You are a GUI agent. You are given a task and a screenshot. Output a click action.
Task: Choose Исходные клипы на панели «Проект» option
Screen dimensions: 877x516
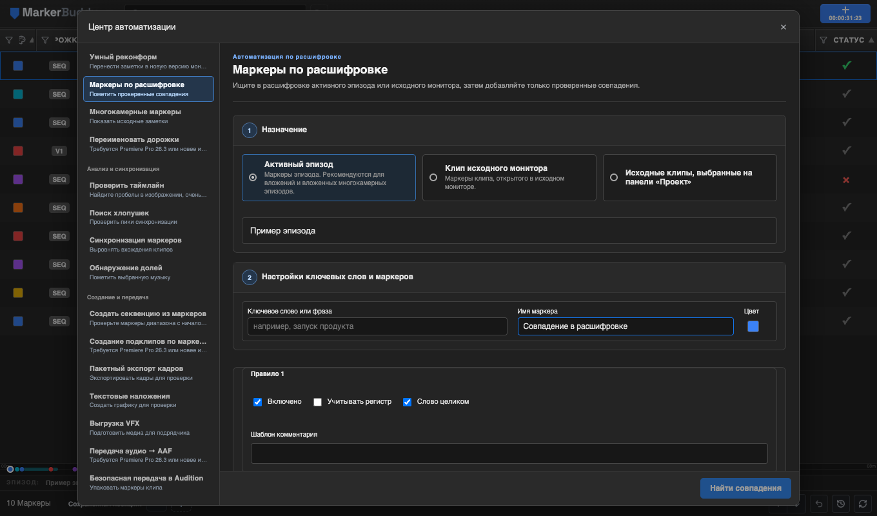[690, 177]
